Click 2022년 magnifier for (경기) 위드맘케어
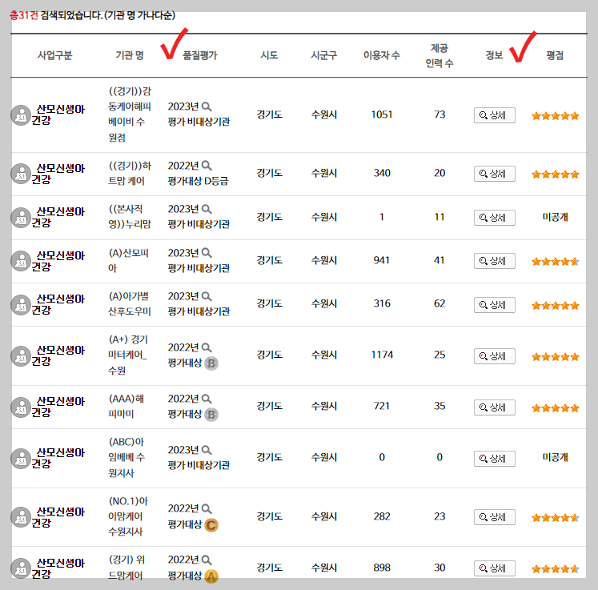 tap(207, 560)
